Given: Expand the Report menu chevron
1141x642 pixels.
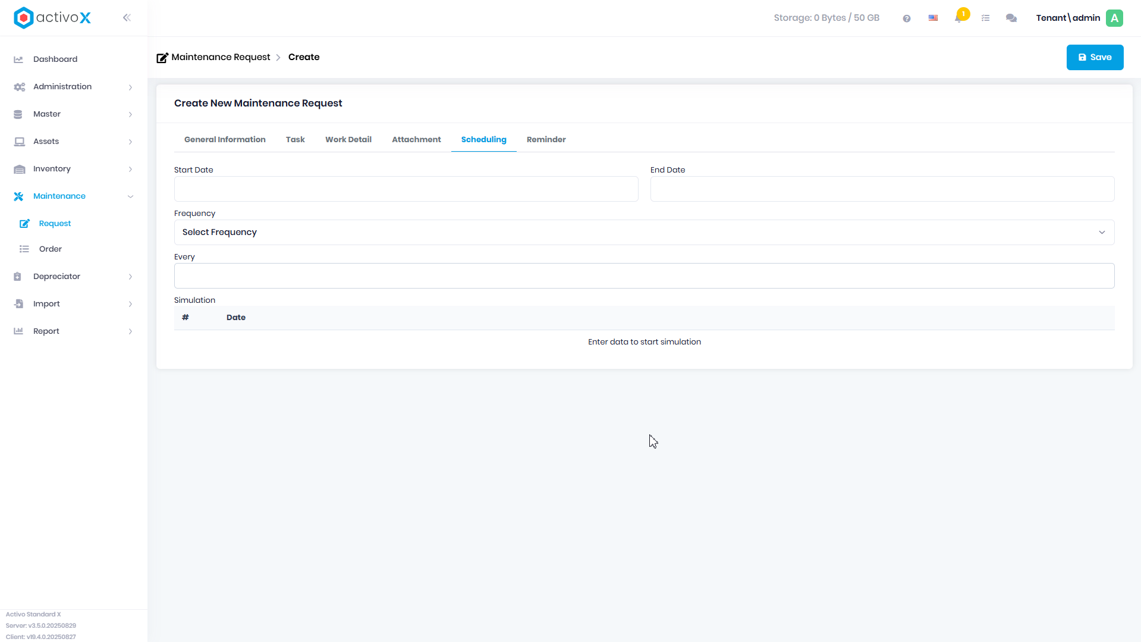Looking at the screenshot, I should pyautogui.click(x=130, y=331).
